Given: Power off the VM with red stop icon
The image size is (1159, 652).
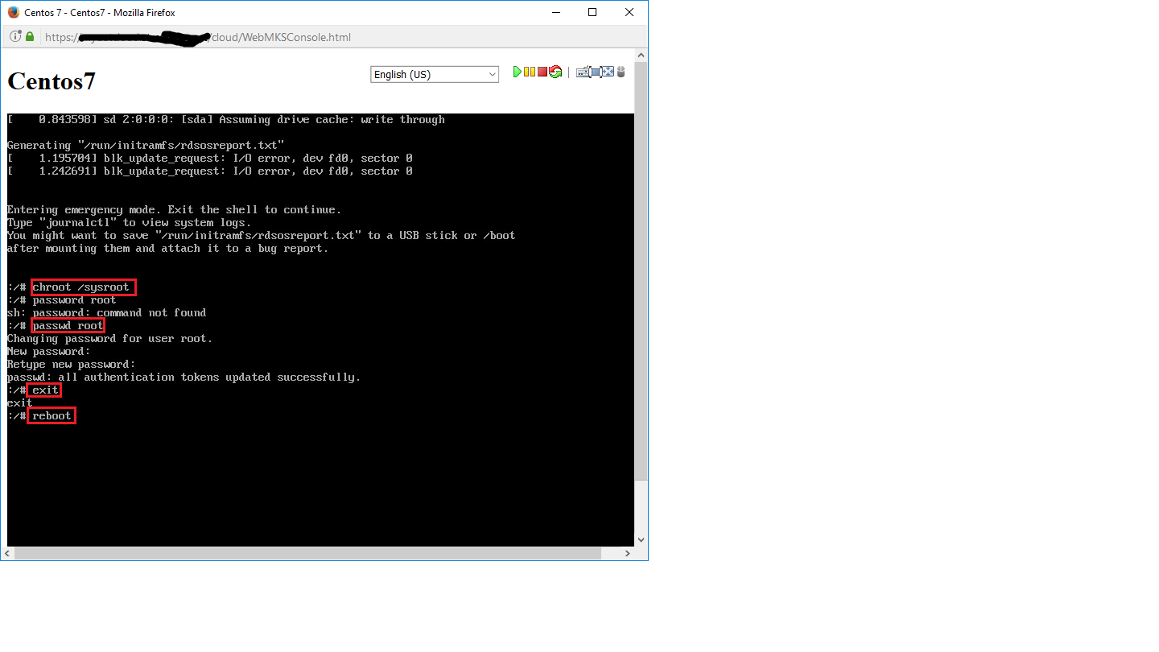Looking at the screenshot, I should [x=542, y=72].
